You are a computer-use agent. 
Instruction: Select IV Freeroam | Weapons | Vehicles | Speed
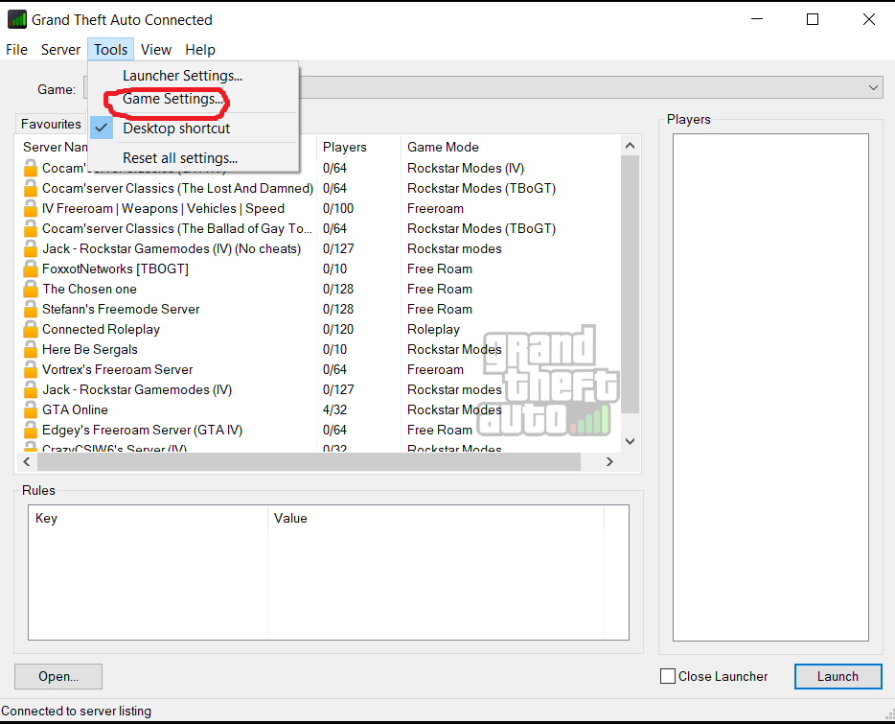[x=163, y=209]
